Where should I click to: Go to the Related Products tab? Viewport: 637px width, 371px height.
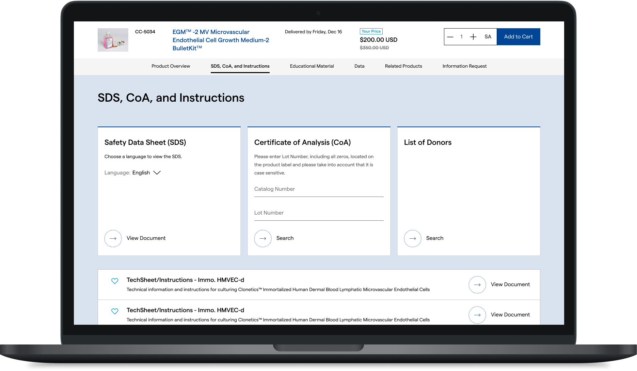(x=403, y=66)
